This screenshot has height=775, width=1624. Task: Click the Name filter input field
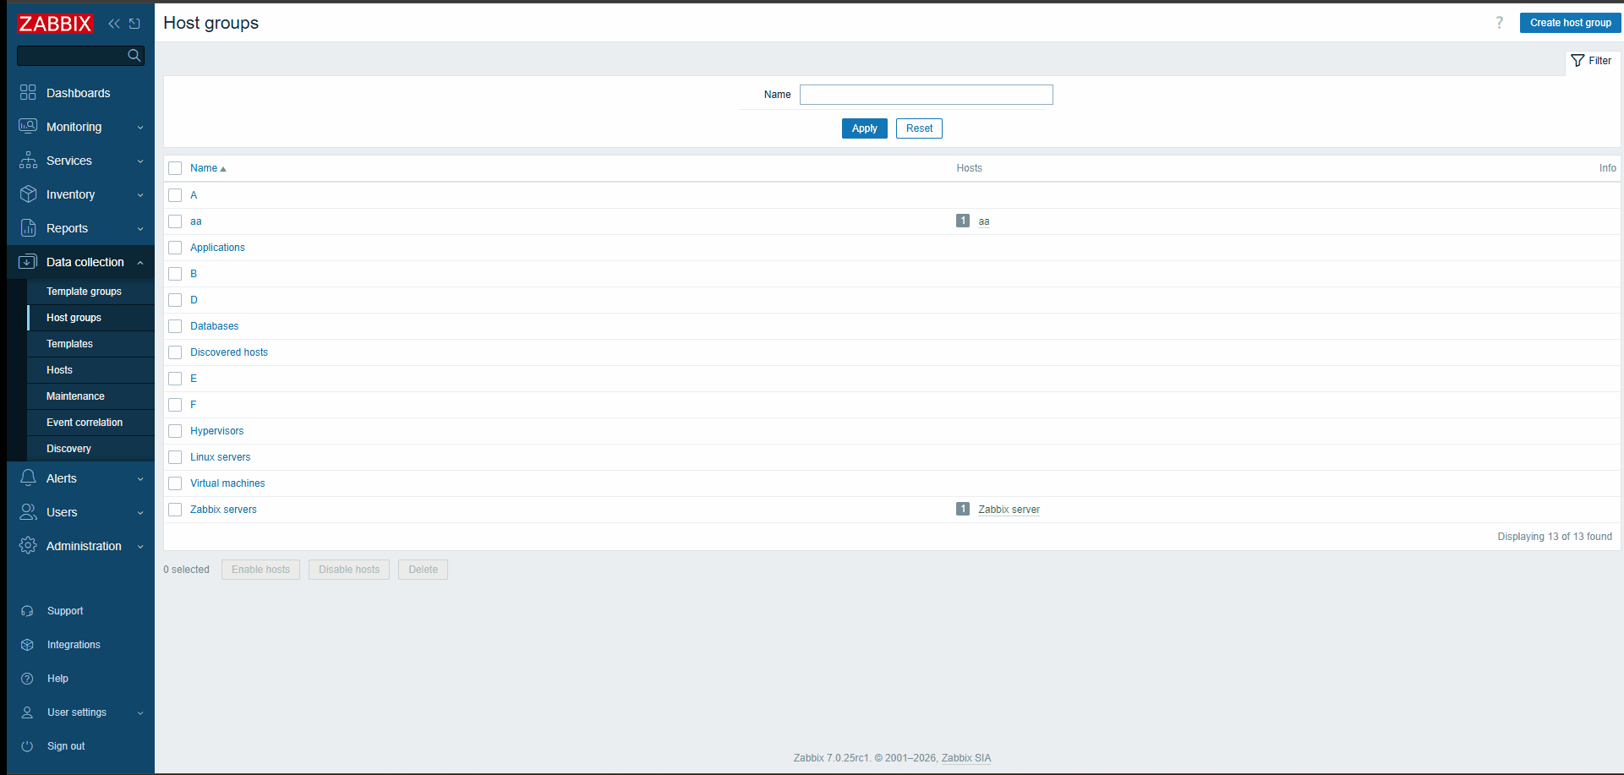[926, 95]
